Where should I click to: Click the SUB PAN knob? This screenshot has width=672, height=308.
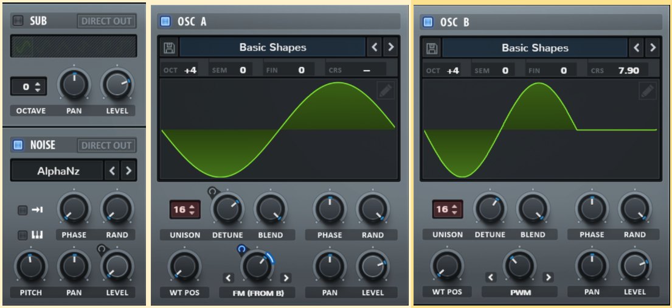(74, 85)
